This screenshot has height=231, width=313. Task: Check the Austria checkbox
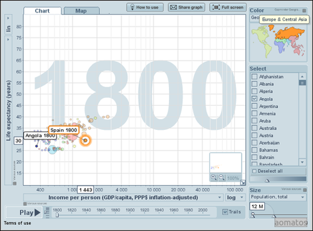pyautogui.click(x=254, y=135)
